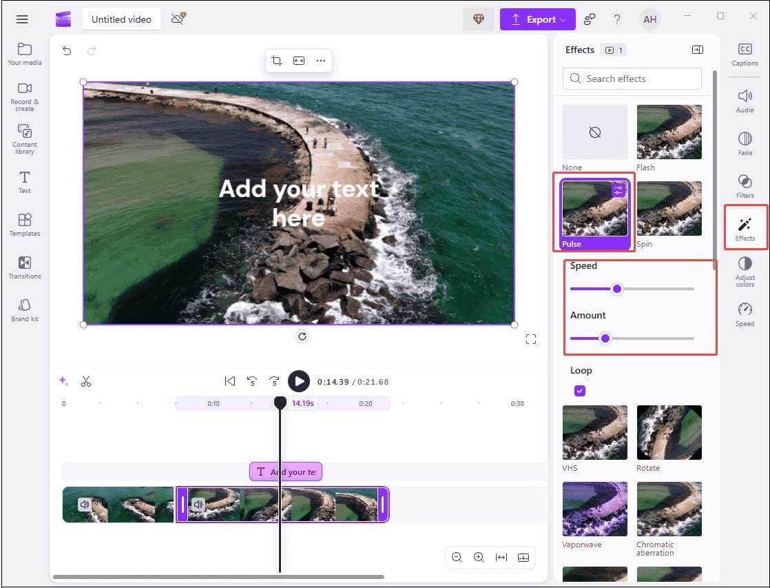Select the Vaporwave effect thumbnail
The height and width of the screenshot is (588, 770).
594,508
